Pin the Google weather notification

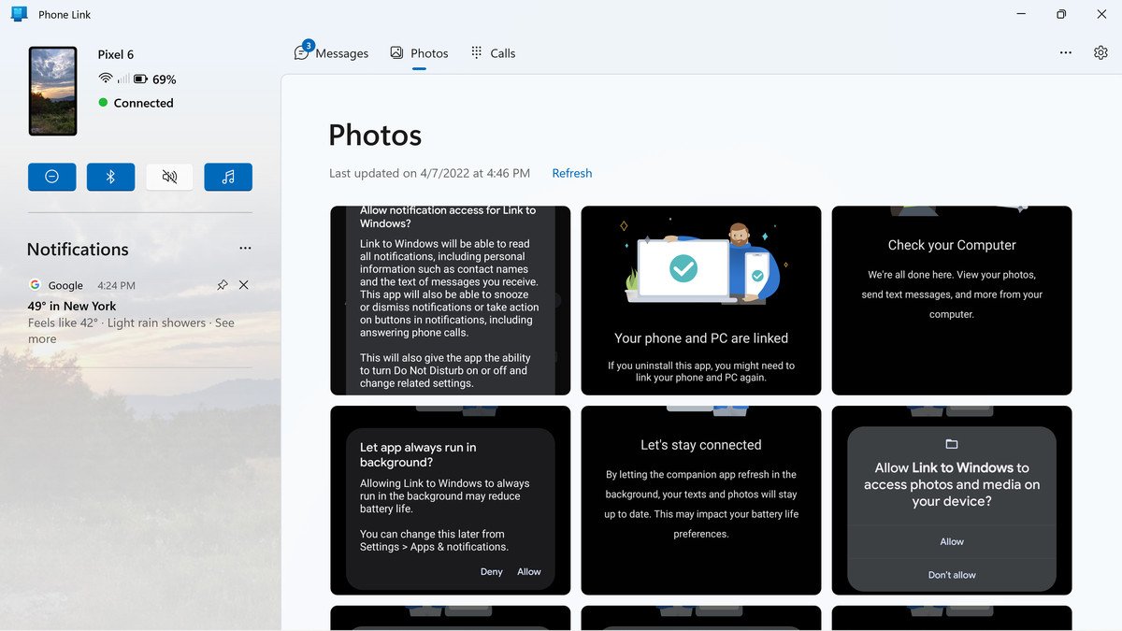[x=223, y=285]
